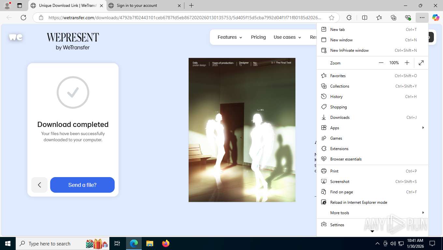Close the Sign in to your account tab
443x250 pixels.
[179, 6]
